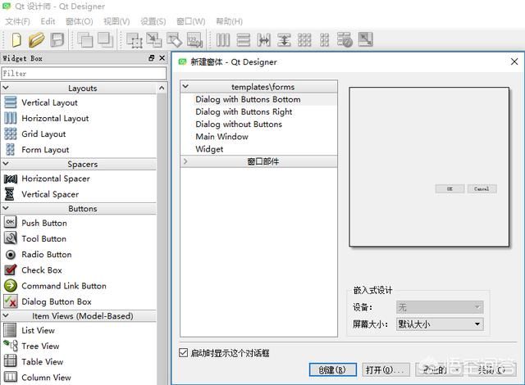Click the New form toolbar icon
Viewport: 525px width, 385px height.
[16, 39]
